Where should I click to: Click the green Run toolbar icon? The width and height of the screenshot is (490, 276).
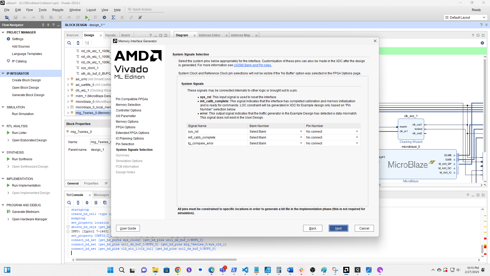pos(87,17)
